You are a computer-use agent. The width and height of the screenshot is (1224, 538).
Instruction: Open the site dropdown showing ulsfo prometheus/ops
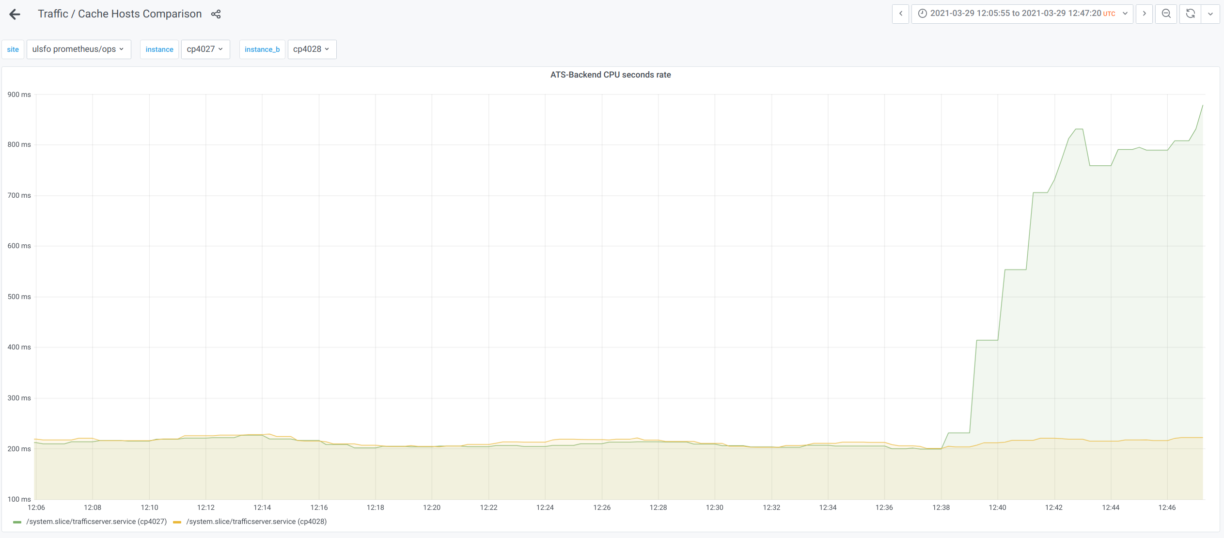[x=78, y=49]
